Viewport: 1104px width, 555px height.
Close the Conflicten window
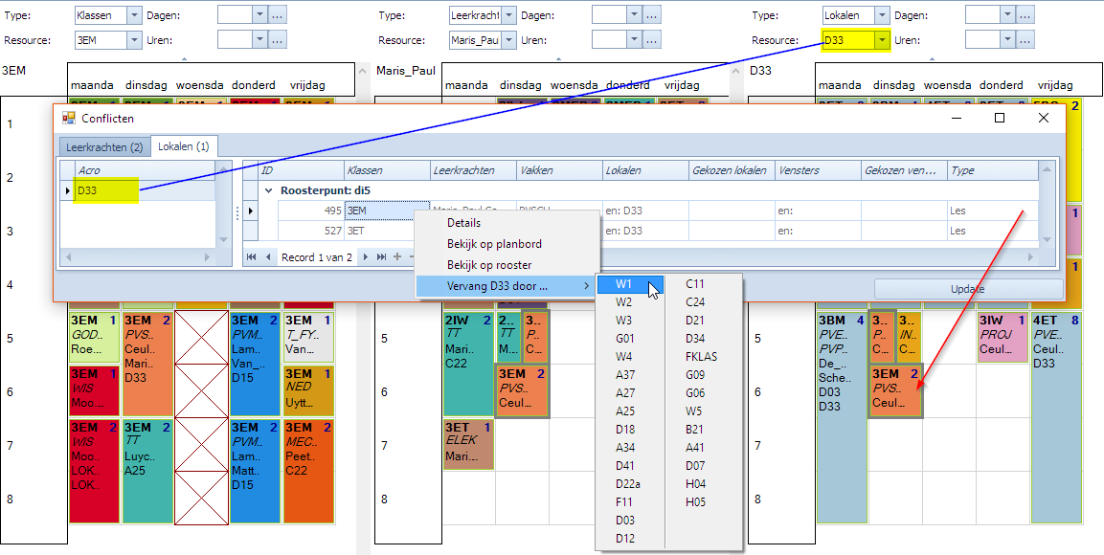click(x=1044, y=118)
